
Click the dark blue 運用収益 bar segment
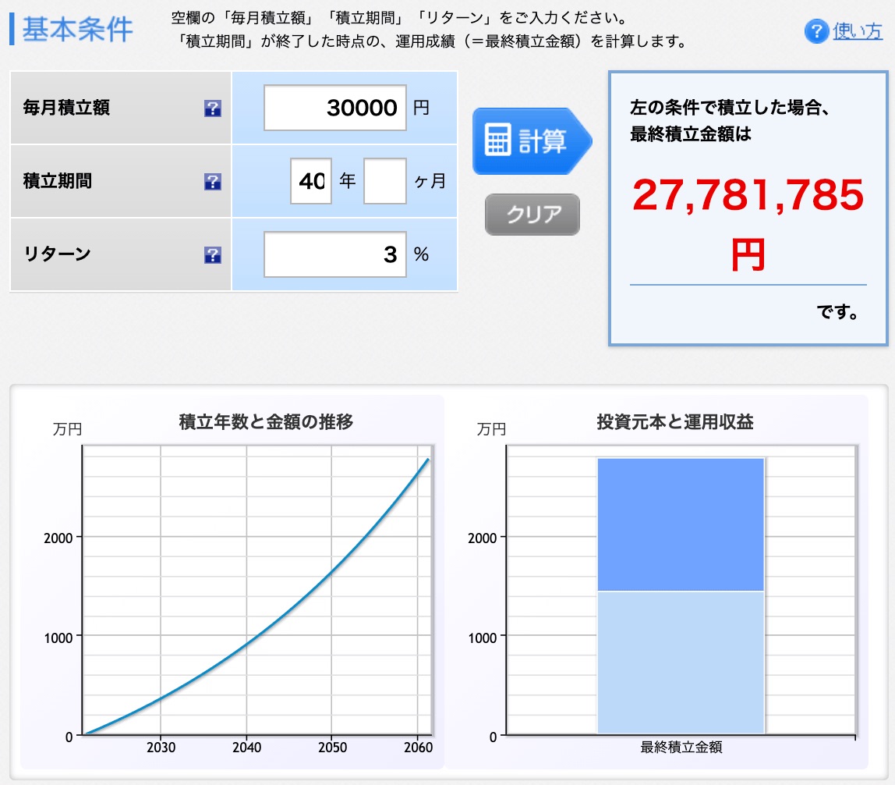pyautogui.click(x=681, y=524)
